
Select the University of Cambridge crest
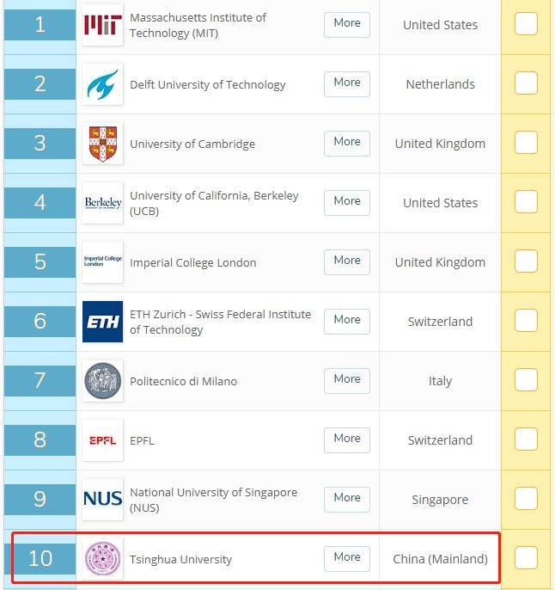click(102, 144)
